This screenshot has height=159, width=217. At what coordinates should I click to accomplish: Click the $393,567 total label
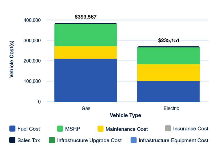click(86, 17)
